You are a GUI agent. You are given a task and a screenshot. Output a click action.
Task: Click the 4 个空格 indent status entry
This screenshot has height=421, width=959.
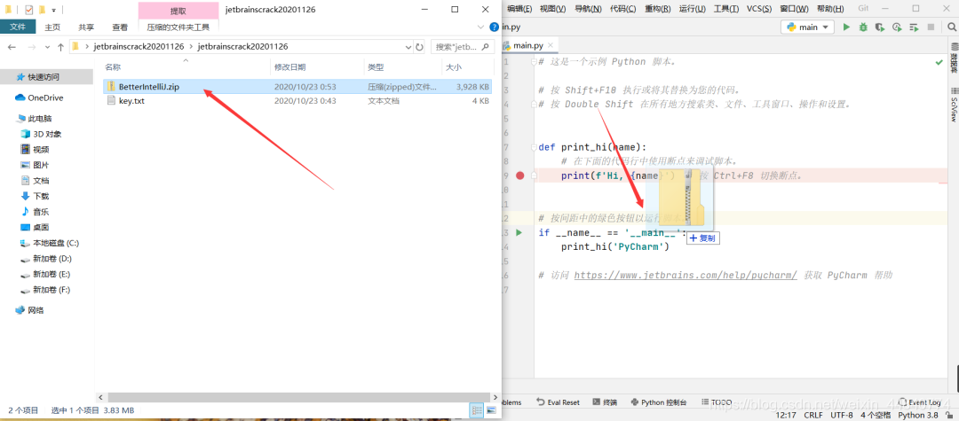click(x=876, y=415)
